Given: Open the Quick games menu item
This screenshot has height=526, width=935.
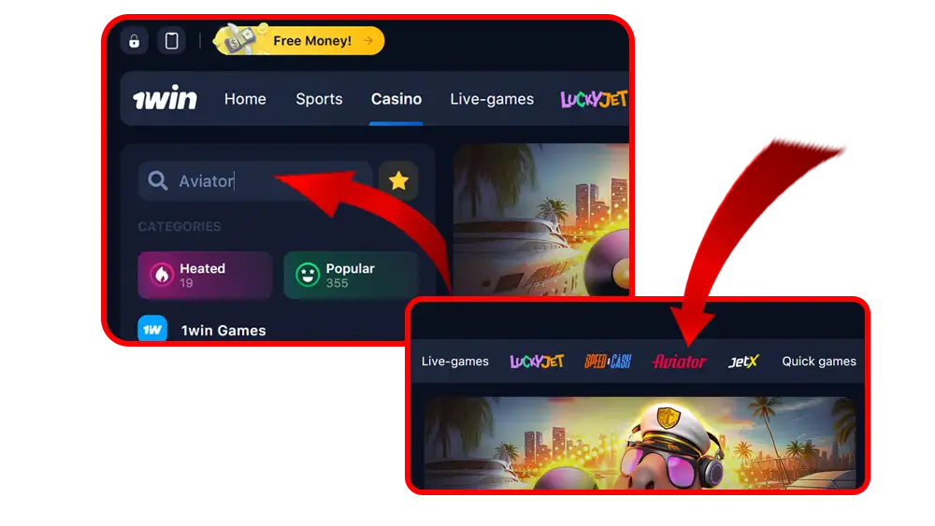Looking at the screenshot, I should tap(819, 361).
